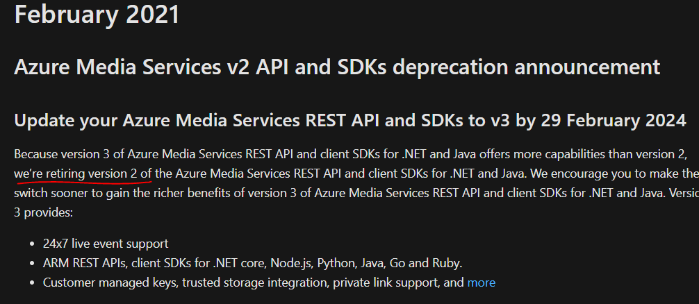Image resolution: width=699 pixels, height=304 pixels.
Task: Click the "Update your Azure Media Services" subheading
Action: [208, 120]
